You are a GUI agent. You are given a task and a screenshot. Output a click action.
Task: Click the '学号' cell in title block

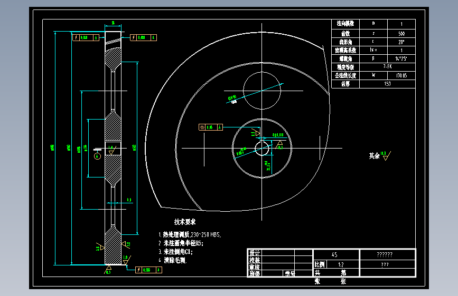tap(290, 273)
